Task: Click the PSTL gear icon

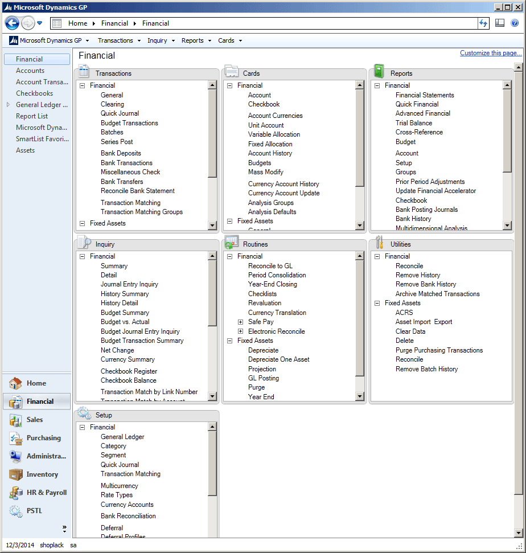Action: point(15,511)
